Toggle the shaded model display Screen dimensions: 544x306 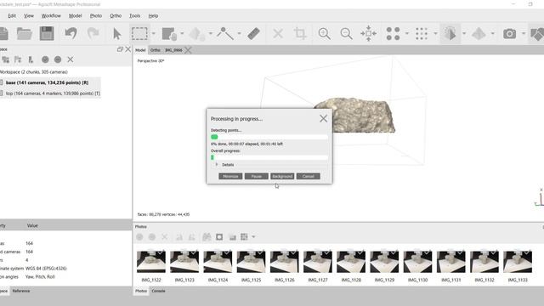pos(450,34)
